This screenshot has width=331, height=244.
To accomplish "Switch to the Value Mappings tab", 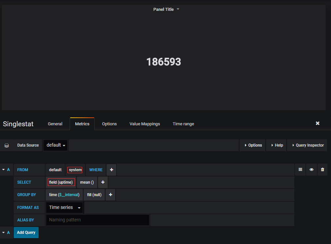I will click(144, 124).
